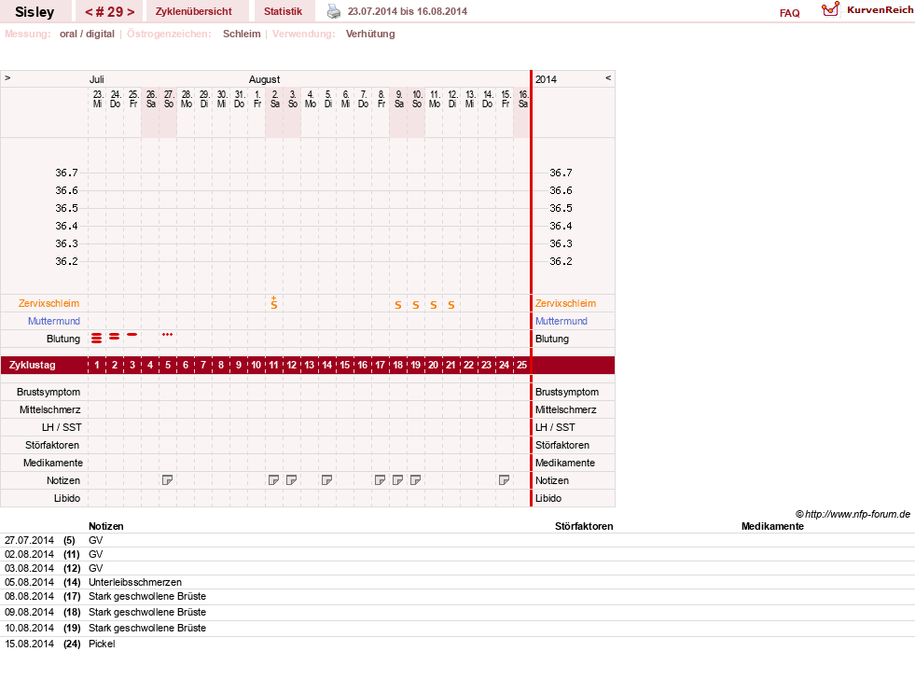This screenshot has width=915, height=693.
Task: Click the printer icon
Action: pos(333,11)
